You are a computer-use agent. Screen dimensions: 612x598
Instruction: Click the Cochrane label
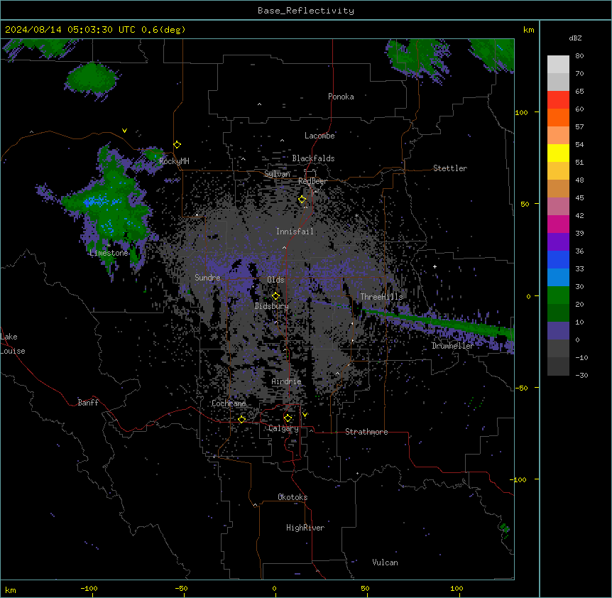point(229,403)
